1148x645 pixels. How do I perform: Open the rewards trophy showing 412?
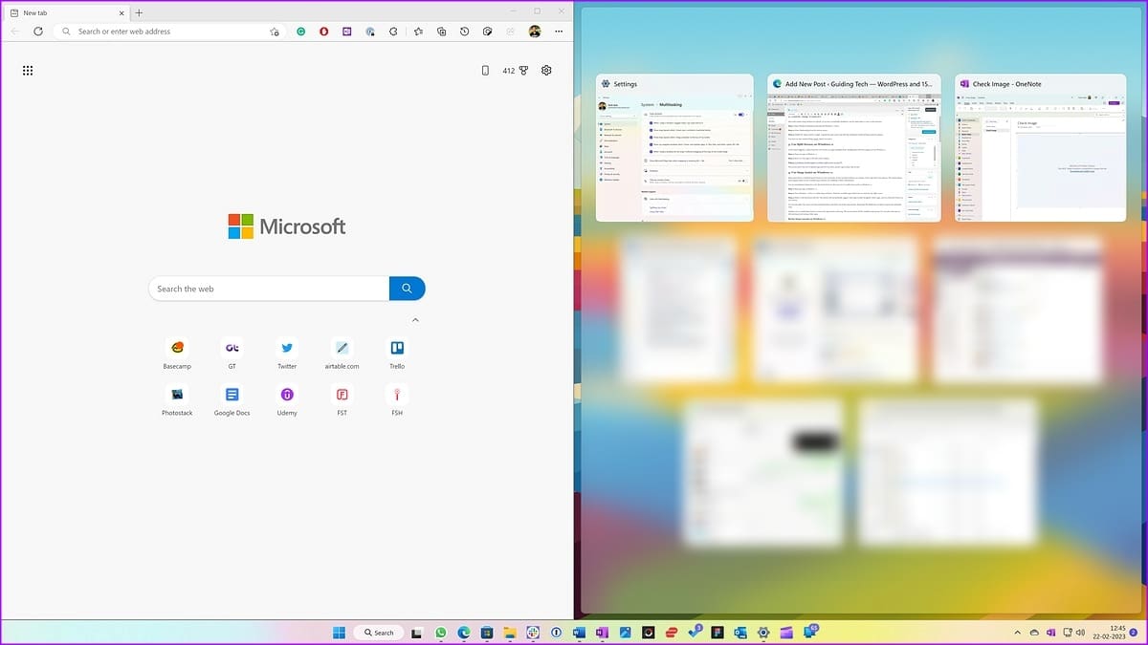point(516,71)
